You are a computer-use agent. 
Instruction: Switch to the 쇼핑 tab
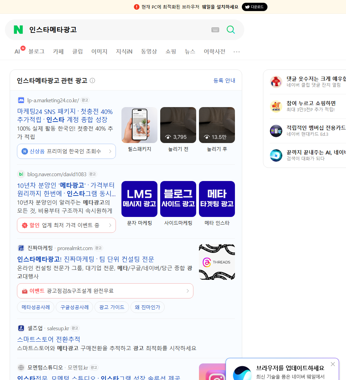click(x=171, y=51)
